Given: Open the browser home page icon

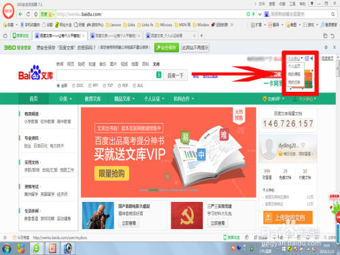Looking at the screenshot, I should coord(35,14).
